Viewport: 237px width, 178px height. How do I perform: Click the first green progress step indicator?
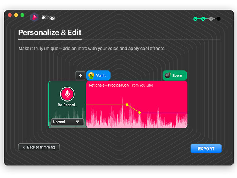point(196,19)
